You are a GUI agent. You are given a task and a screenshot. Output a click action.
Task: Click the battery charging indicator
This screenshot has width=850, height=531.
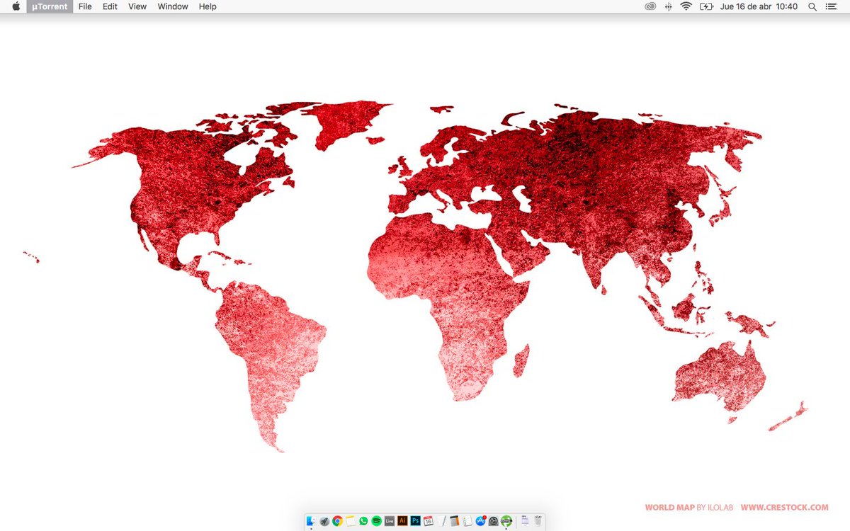coord(706,6)
